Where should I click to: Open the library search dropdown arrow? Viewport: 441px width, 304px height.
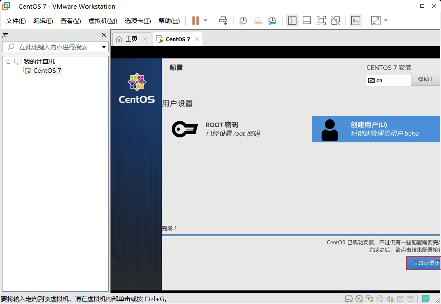[x=104, y=47]
